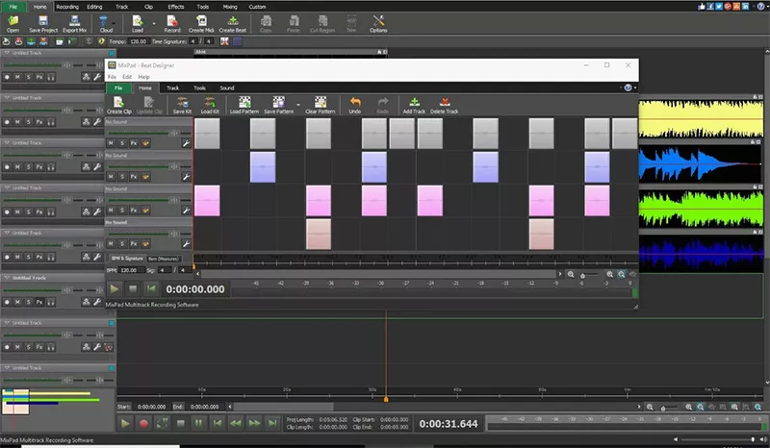770x448 pixels.
Task: Open Beat Designer Help menu
Action: pos(143,77)
